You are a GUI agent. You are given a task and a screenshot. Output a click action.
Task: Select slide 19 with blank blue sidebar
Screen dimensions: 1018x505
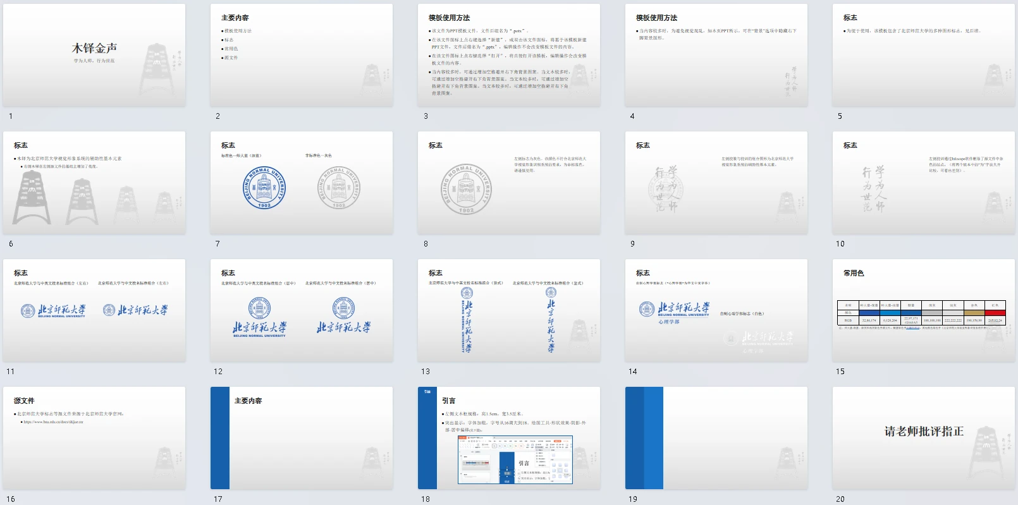[716, 439]
